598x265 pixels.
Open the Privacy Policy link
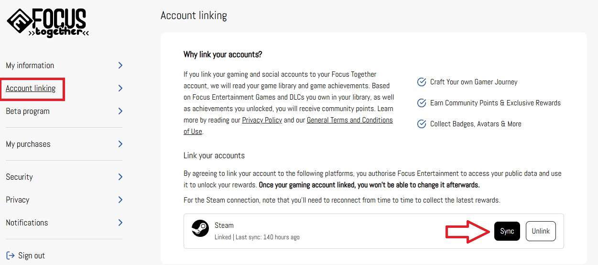pos(262,120)
